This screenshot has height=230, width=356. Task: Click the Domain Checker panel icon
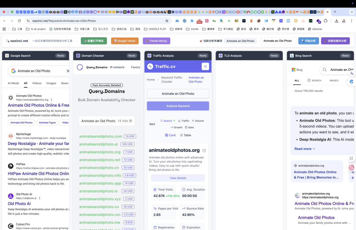[x=78, y=56]
